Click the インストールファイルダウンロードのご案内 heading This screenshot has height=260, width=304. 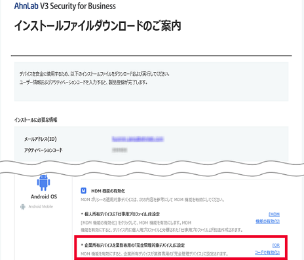coord(98,26)
